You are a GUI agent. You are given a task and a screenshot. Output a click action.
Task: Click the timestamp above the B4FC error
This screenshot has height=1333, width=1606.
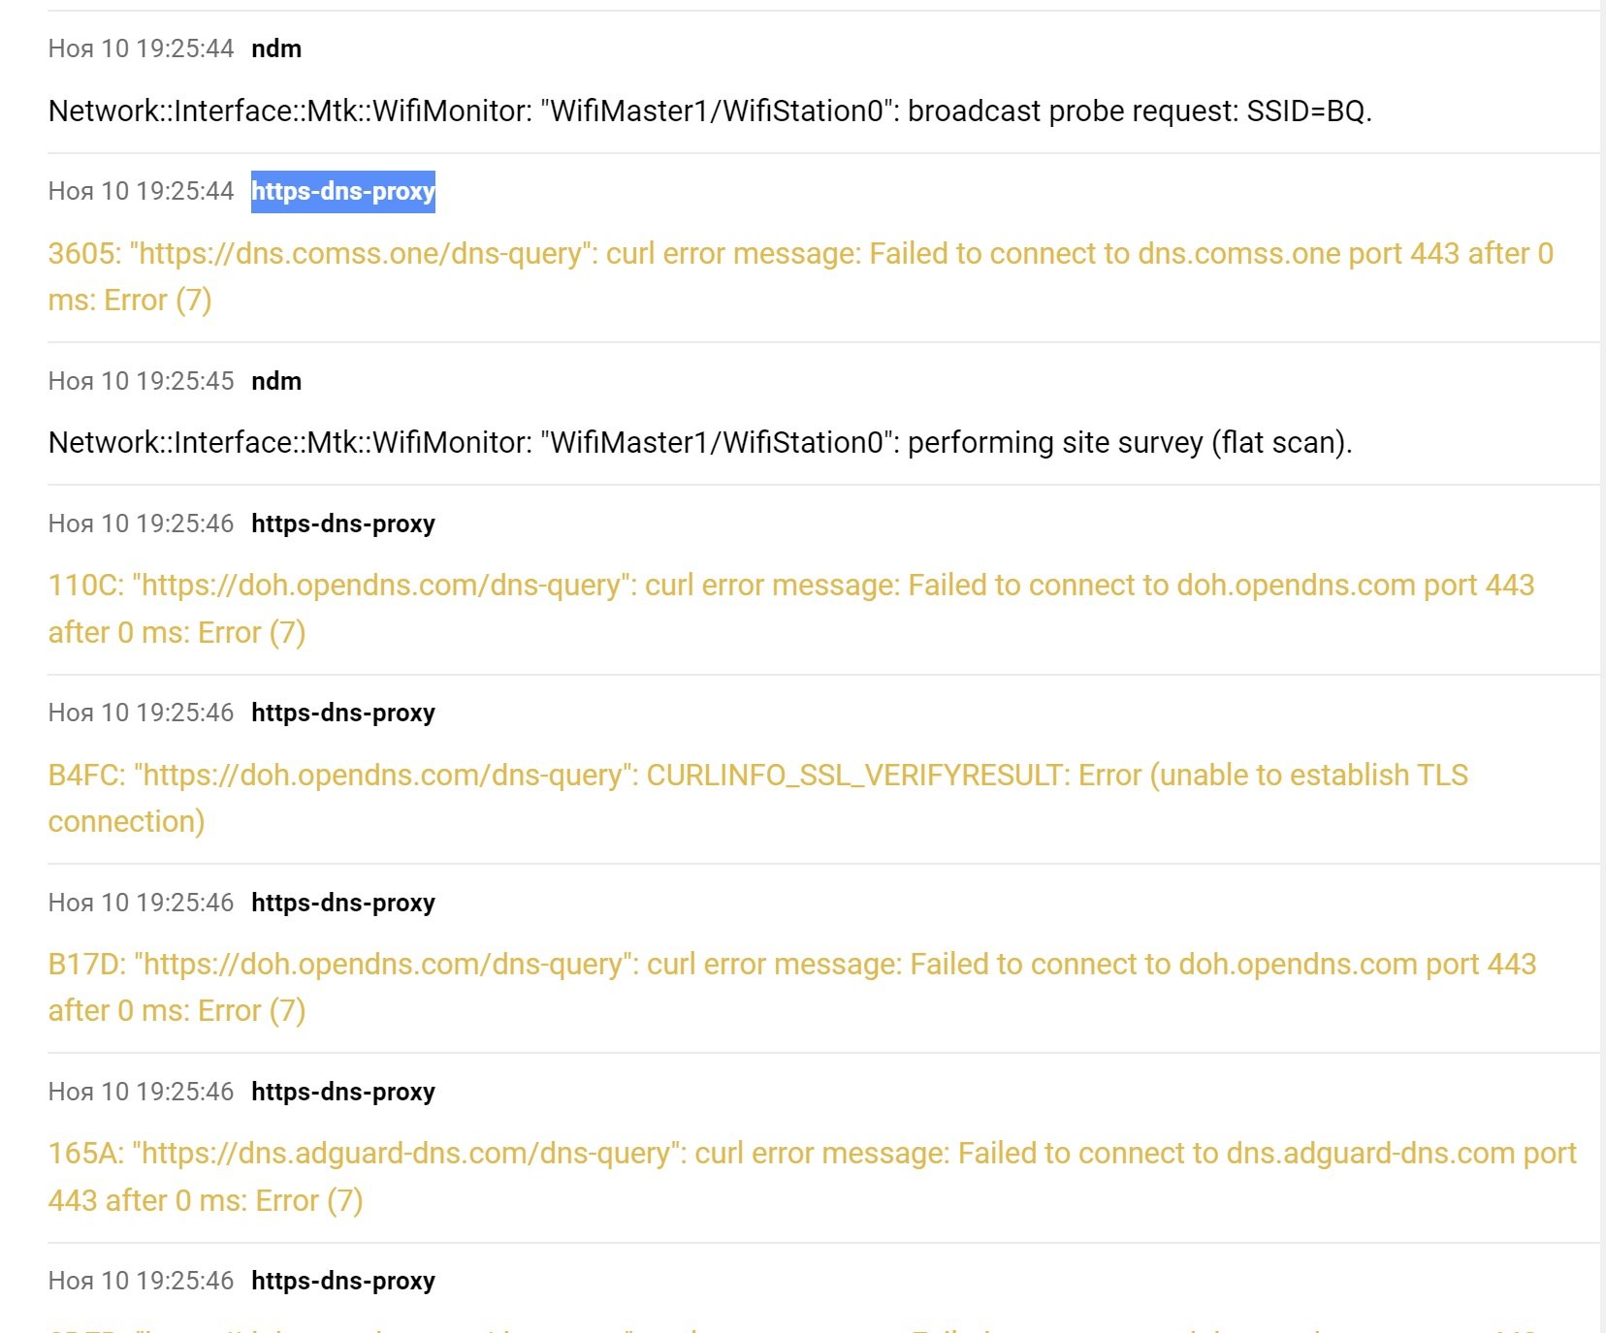(142, 713)
